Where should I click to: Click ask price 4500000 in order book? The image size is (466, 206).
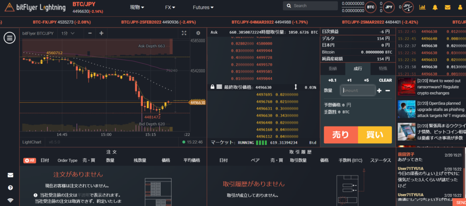click(x=264, y=44)
